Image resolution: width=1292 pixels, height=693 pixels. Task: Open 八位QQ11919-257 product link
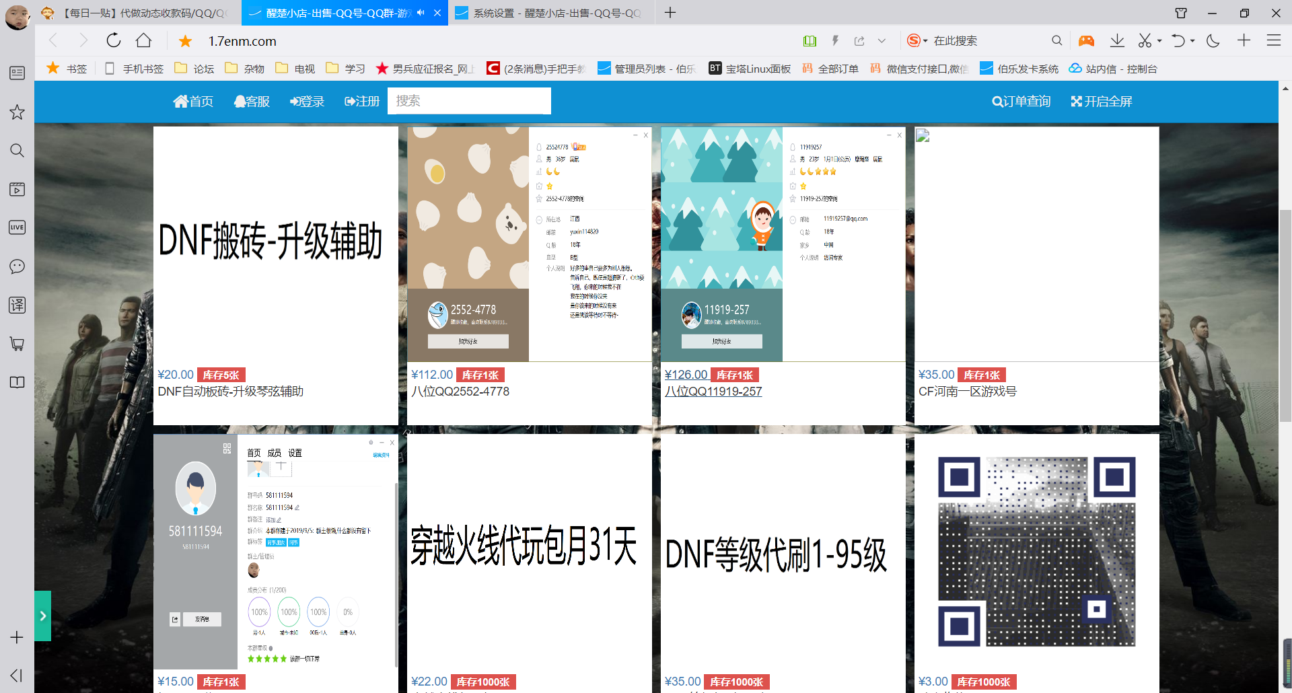point(713,392)
